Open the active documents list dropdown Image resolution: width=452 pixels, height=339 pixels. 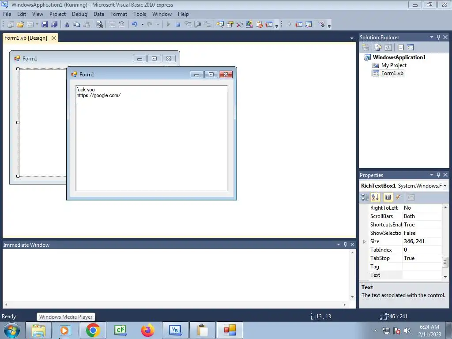(x=352, y=38)
